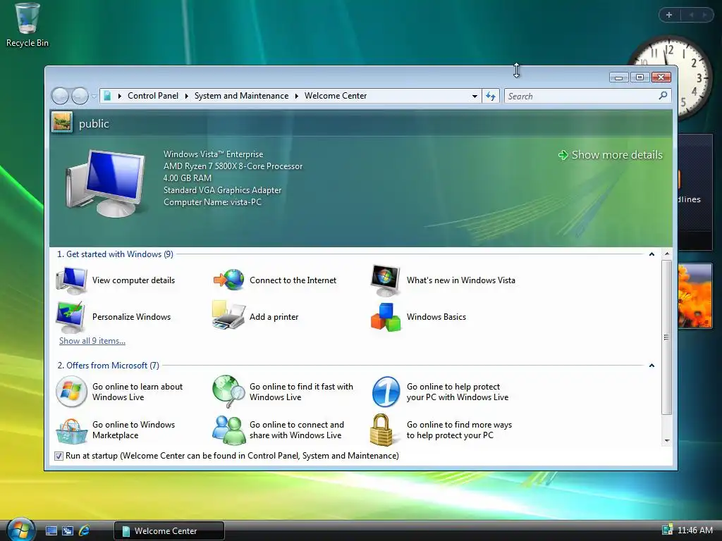This screenshot has height=541, width=722.
Task: Click the Welcome Center taskbar button
Action: [169, 531]
